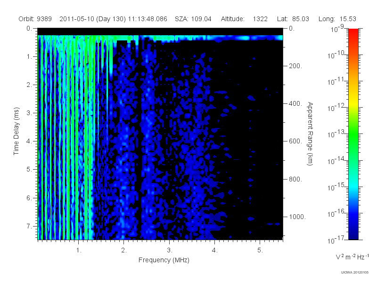This screenshot has height=282, width=377.
Task: Click the UIOWA 20120105 footer text
Action: tap(355, 273)
